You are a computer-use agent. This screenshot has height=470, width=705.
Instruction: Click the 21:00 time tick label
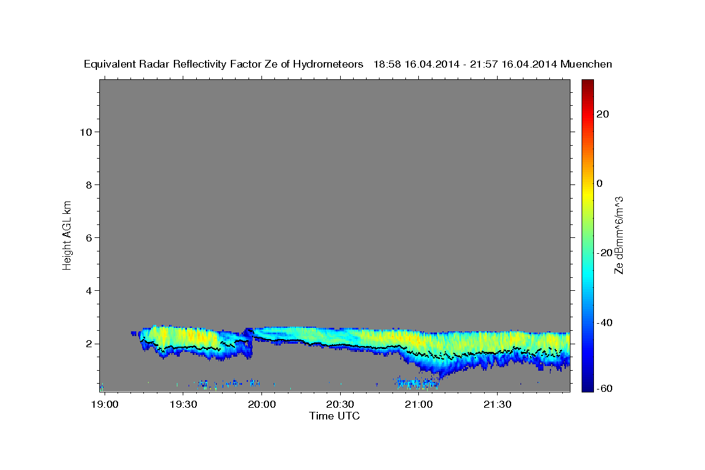coord(419,404)
